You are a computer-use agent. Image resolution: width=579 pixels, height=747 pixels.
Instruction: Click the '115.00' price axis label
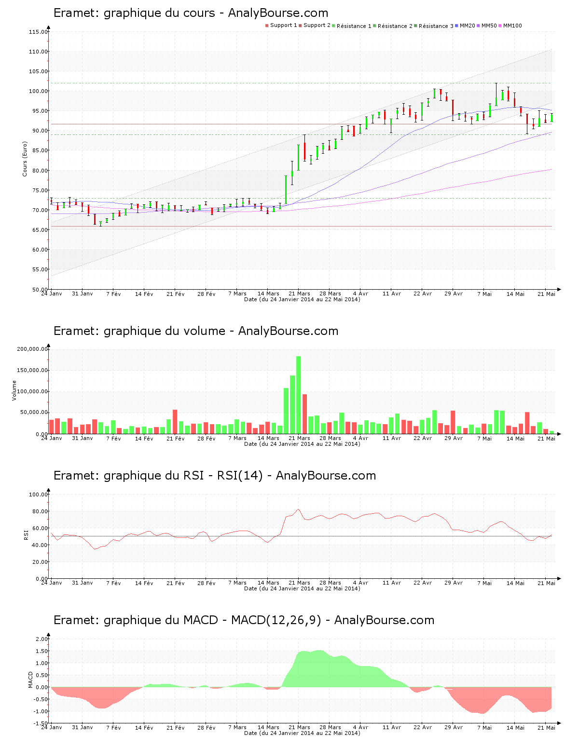38,32
